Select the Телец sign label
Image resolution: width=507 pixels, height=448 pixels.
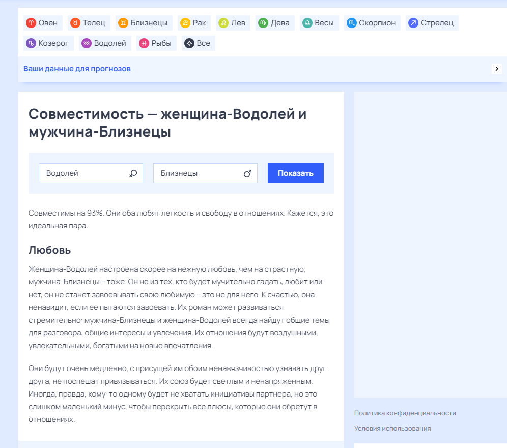pos(94,23)
